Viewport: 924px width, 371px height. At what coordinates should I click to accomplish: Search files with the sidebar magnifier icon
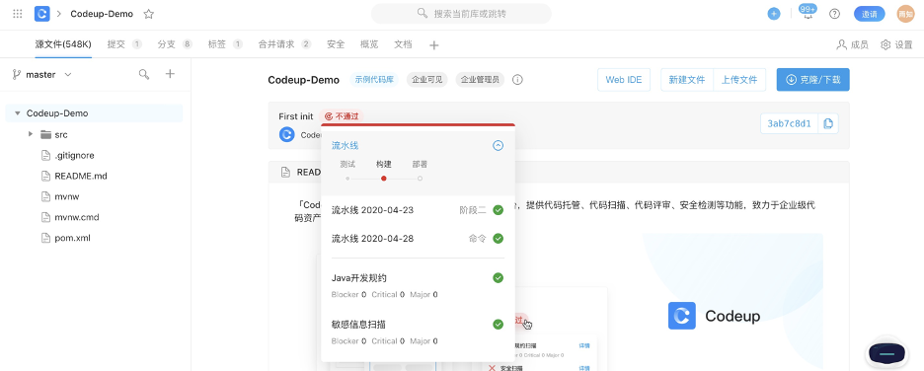point(144,74)
